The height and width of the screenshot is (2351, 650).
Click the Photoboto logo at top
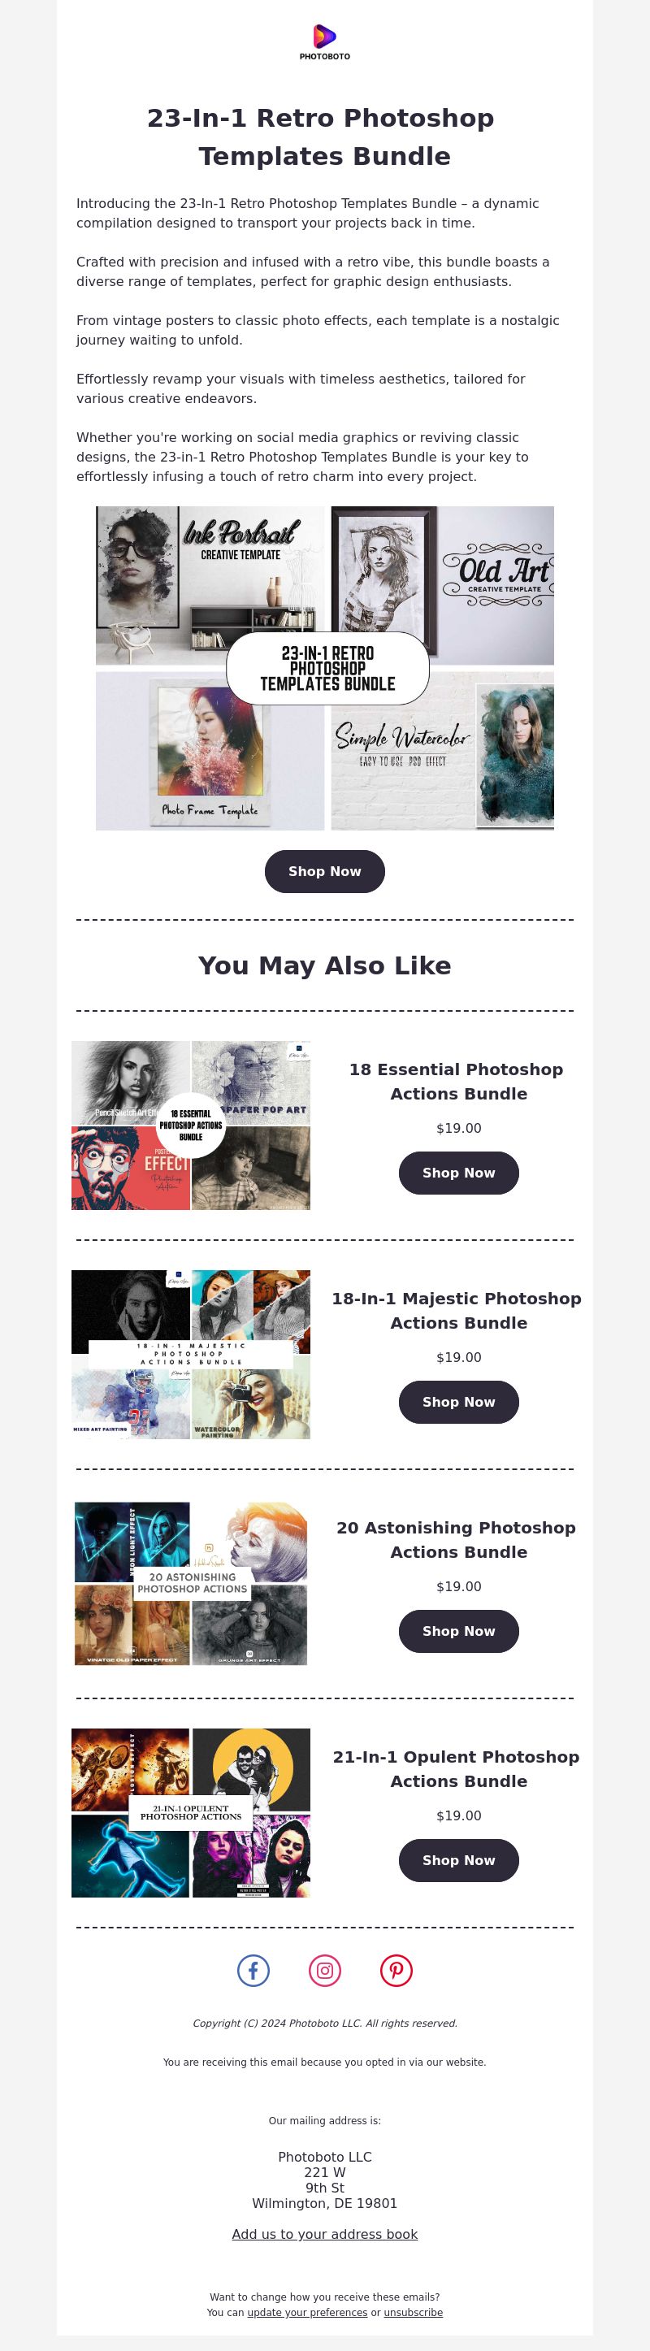tap(325, 42)
